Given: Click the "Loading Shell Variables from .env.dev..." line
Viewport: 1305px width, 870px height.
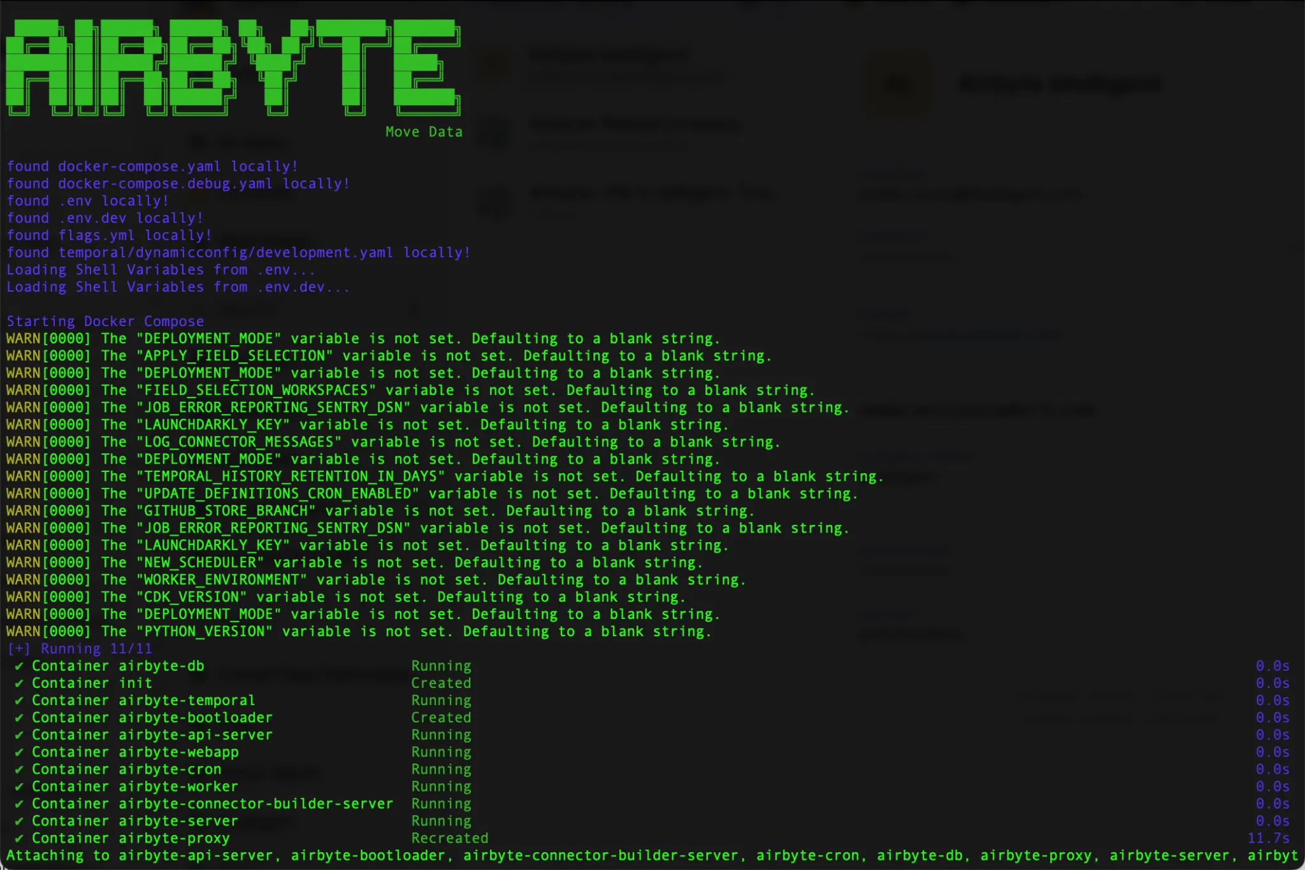Looking at the screenshot, I should pyautogui.click(x=178, y=287).
